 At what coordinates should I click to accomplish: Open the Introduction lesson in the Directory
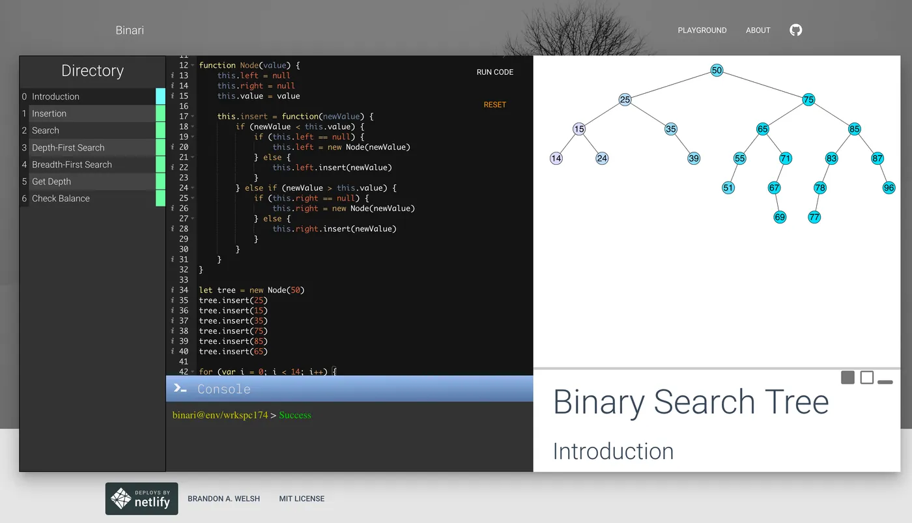(x=93, y=96)
